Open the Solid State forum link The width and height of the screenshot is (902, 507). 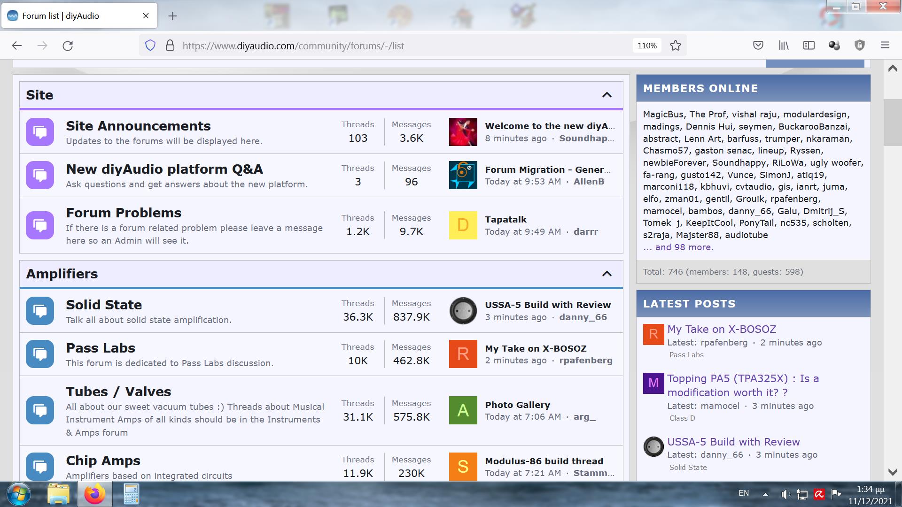[x=104, y=305]
